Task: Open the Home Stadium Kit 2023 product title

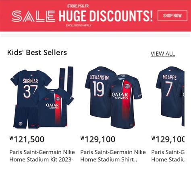Action: tap(42, 156)
